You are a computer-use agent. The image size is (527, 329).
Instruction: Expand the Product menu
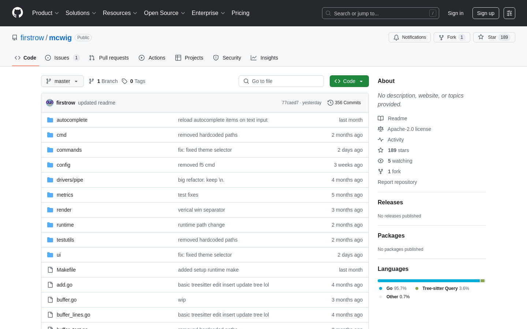coord(45,13)
